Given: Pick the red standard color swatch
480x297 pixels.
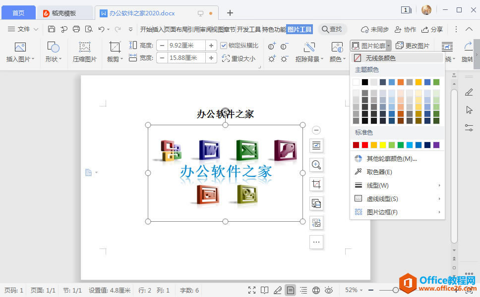Looking at the screenshot, I should pos(364,145).
